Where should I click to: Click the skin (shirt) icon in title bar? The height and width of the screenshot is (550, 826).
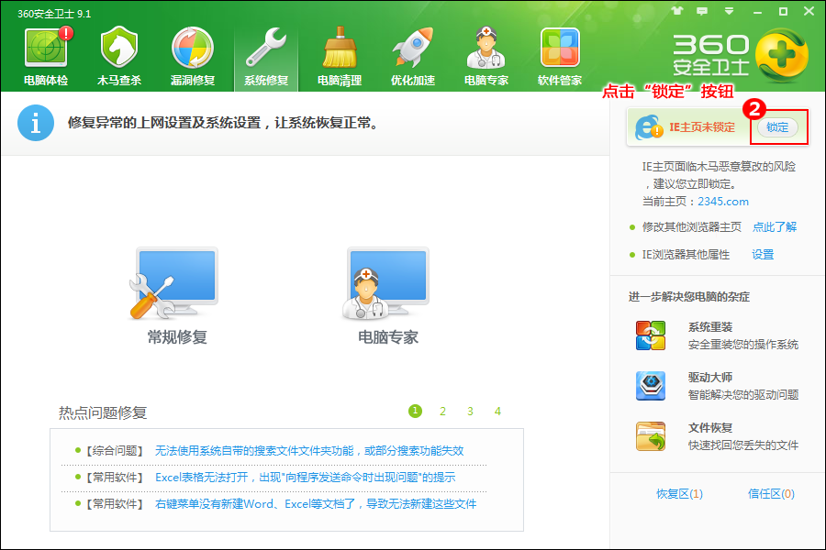click(677, 10)
